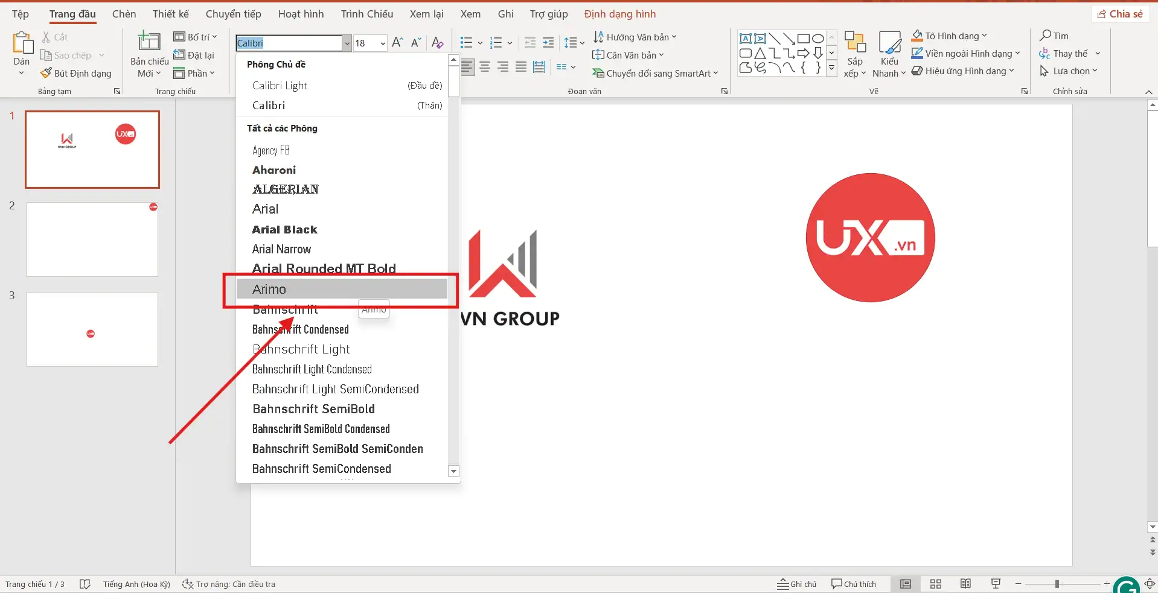The height and width of the screenshot is (593, 1158).
Task: Open Hiệu ứng Hình dạng effects
Action: click(x=962, y=71)
